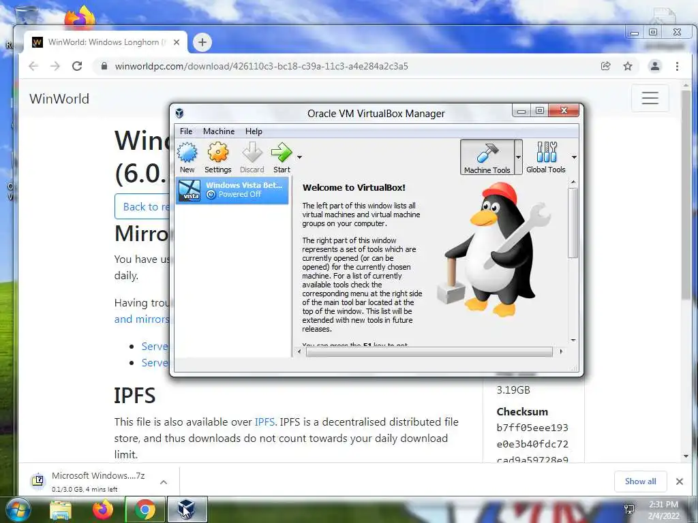698x523 pixels.
Task: Expand the download item chevron menu
Action: [164, 482]
